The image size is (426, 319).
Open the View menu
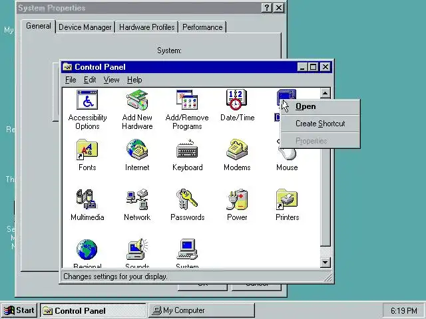pos(111,80)
